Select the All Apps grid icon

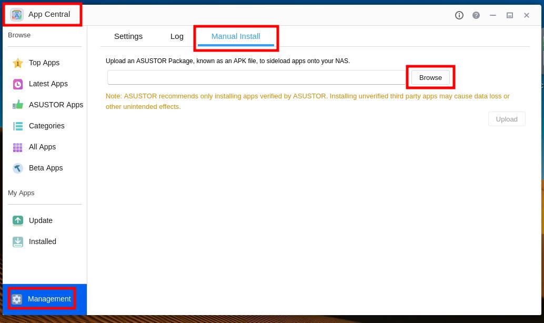click(18, 147)
